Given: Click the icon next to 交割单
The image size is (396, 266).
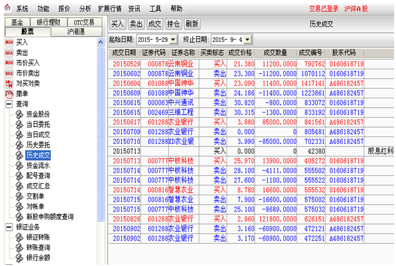Looking at the screenshot, I should [19, 197].
